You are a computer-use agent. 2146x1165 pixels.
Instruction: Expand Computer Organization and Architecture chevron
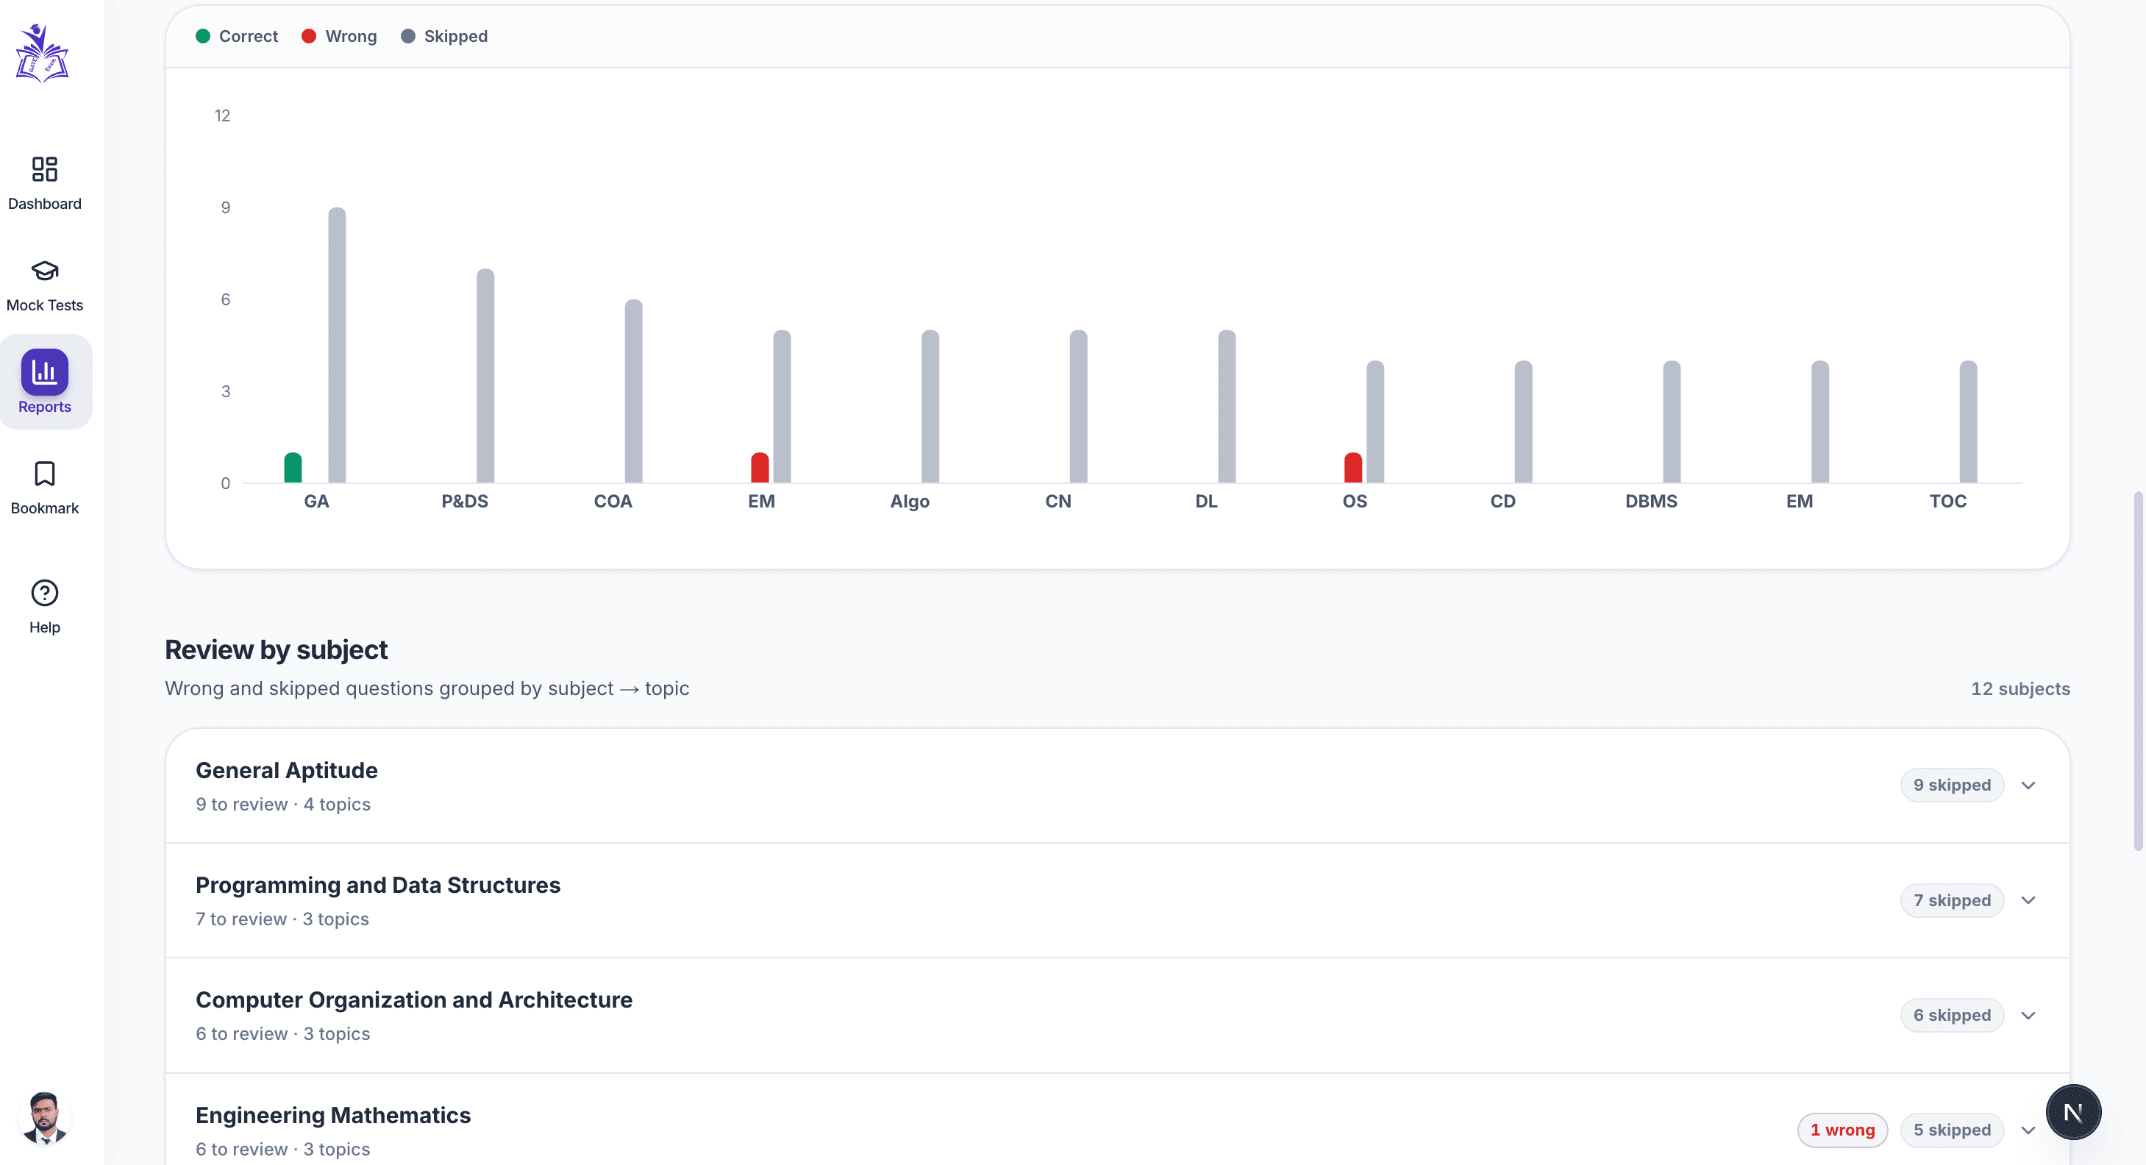[x=2028, y=1015]
